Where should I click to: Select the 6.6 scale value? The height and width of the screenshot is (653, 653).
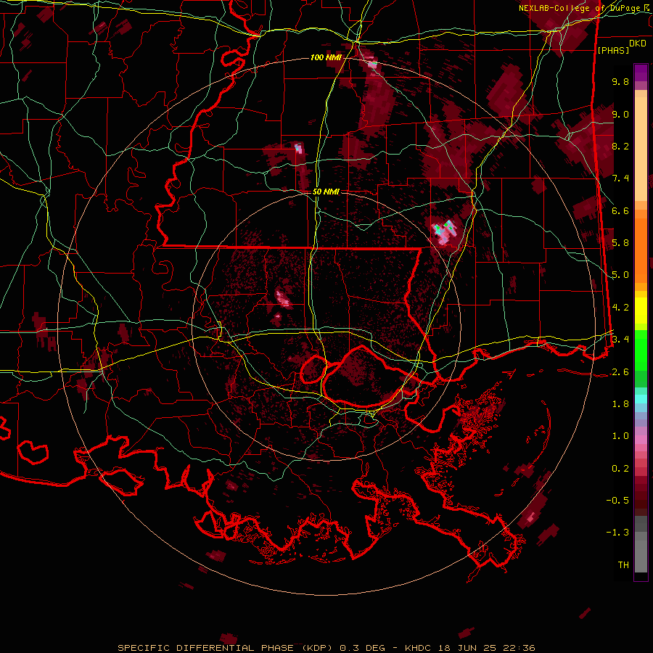pyautogui.click(x=620, y=210)
